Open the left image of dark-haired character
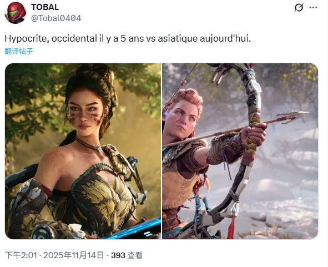 coord(83,151)
